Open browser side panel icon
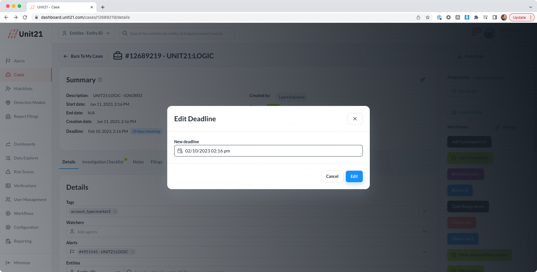537x272 pixels. [495, 17]
